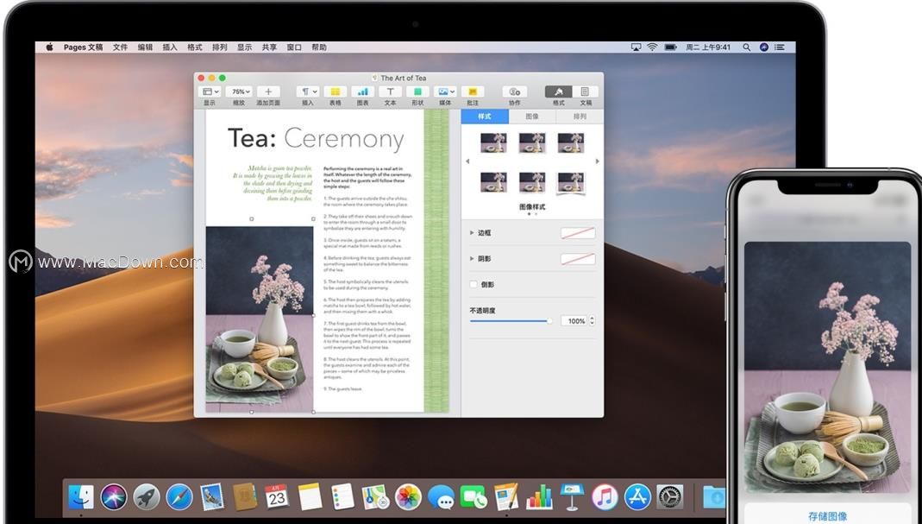Open Keynote from the Dock

click(572, 497)
